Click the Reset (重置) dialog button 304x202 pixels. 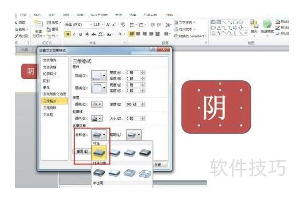[x=82, y=151]
